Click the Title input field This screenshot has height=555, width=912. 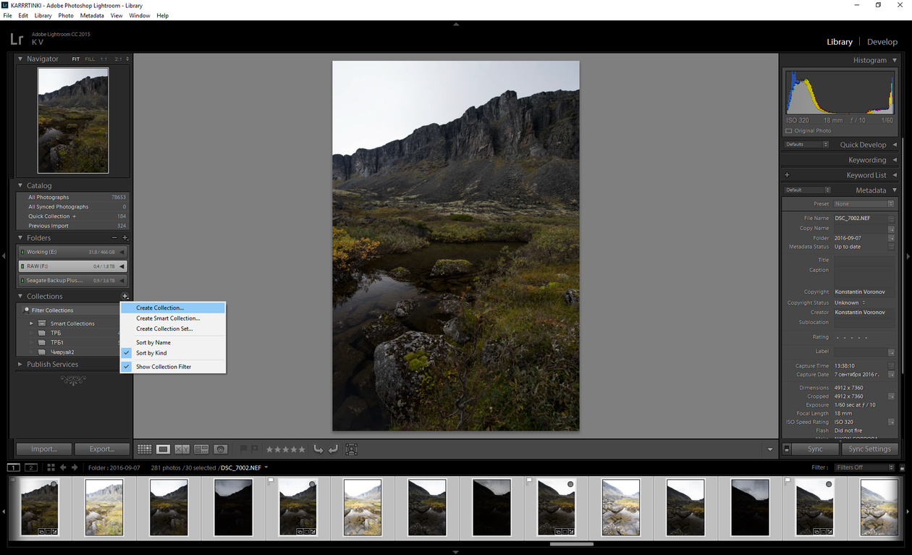coord(864,260)
